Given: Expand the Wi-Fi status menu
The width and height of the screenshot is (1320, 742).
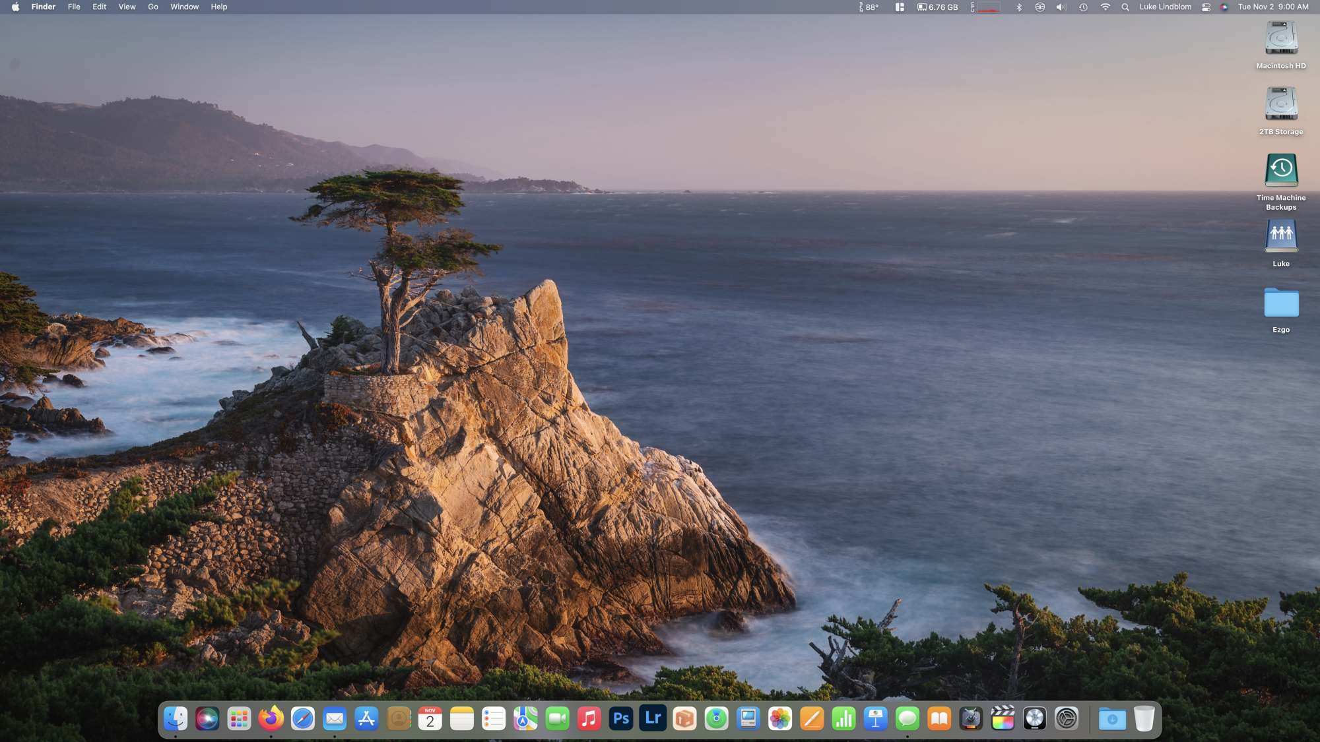Looking at the screenshot, I should [1105, 7].
